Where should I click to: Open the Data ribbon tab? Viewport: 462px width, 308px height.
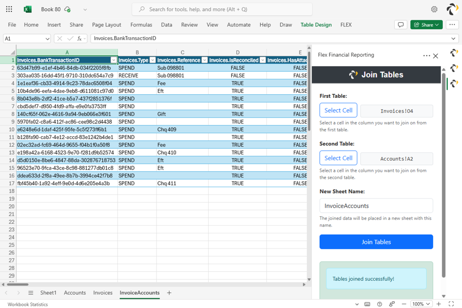point(167,25)
